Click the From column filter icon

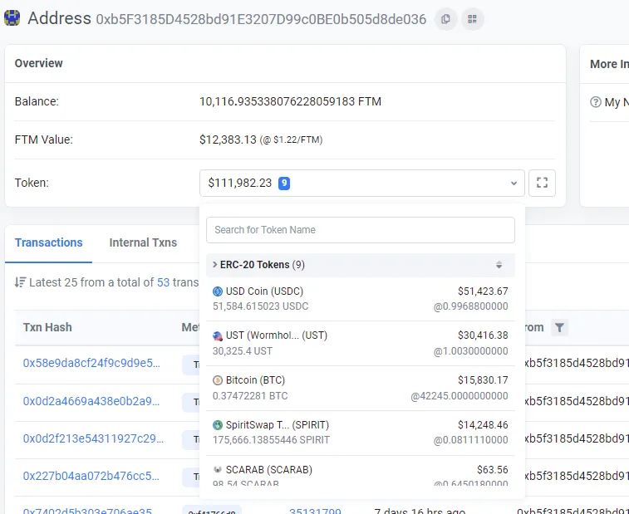559,327
